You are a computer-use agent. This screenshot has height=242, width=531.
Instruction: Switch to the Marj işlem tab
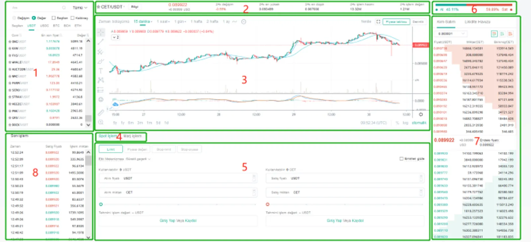tap(132, 136)
